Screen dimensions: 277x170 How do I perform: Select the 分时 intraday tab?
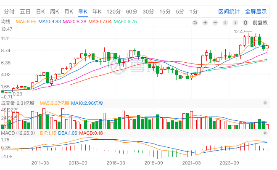[x=9, y=11]
